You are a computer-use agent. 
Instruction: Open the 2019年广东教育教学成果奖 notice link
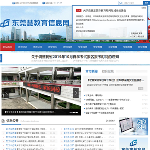pyautogui.click(x=96, y=61)
